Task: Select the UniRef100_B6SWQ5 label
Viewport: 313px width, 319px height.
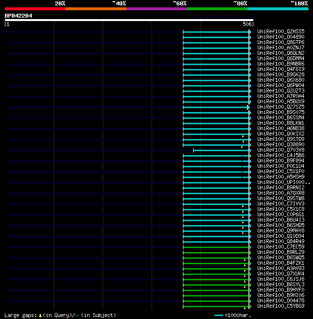Action: pyautogui.click(x=281, y=258)
